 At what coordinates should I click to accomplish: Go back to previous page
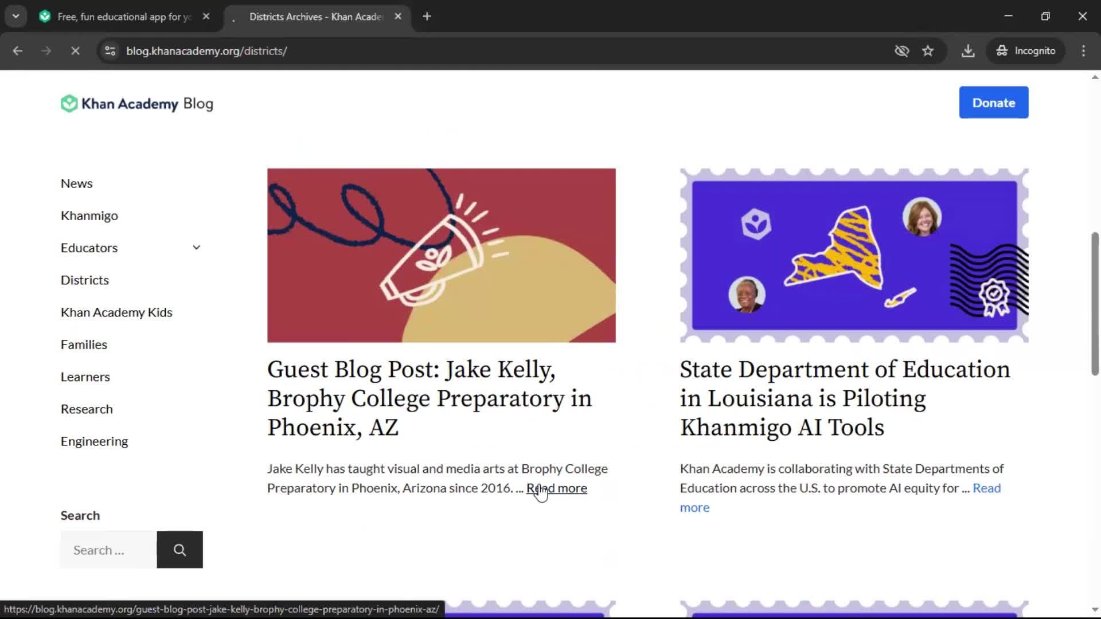coord(18,50)
